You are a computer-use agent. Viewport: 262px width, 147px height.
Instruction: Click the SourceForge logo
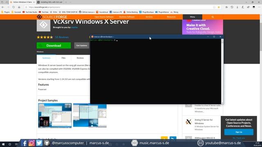(x=52, y=17)
